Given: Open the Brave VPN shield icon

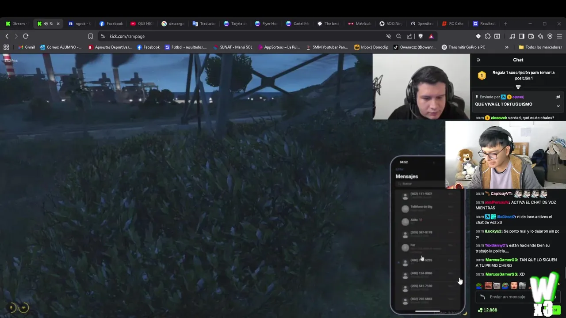Looking at the screenshot, I should pos(550,36).
